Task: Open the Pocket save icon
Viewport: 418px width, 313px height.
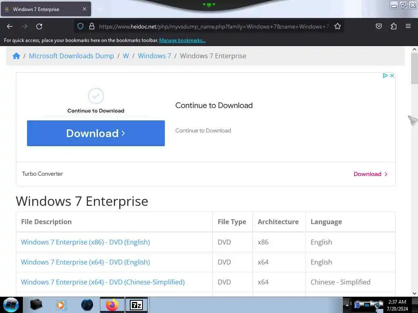Action: tap(378, 26)
